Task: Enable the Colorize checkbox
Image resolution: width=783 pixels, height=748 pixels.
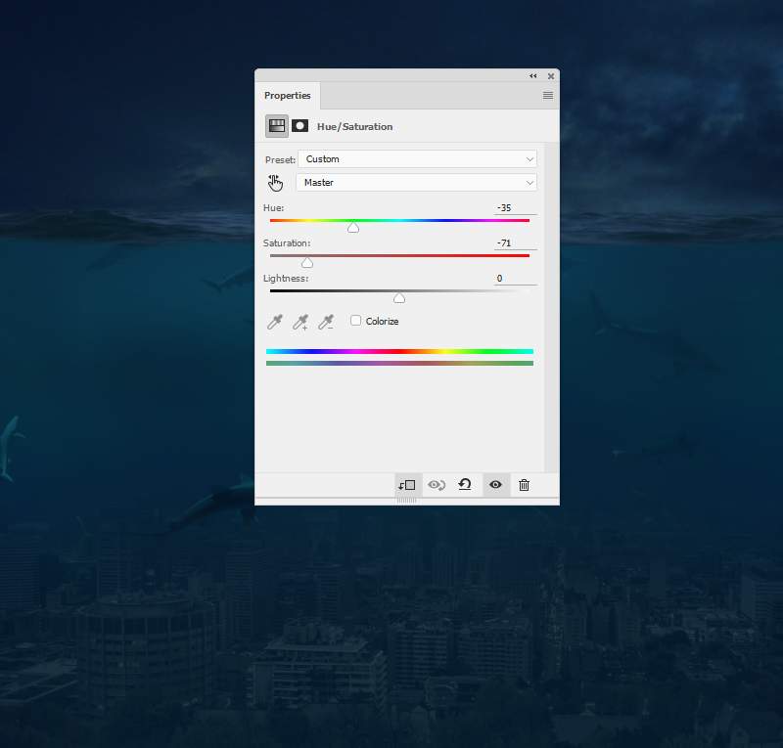Action: pos(355,321)
